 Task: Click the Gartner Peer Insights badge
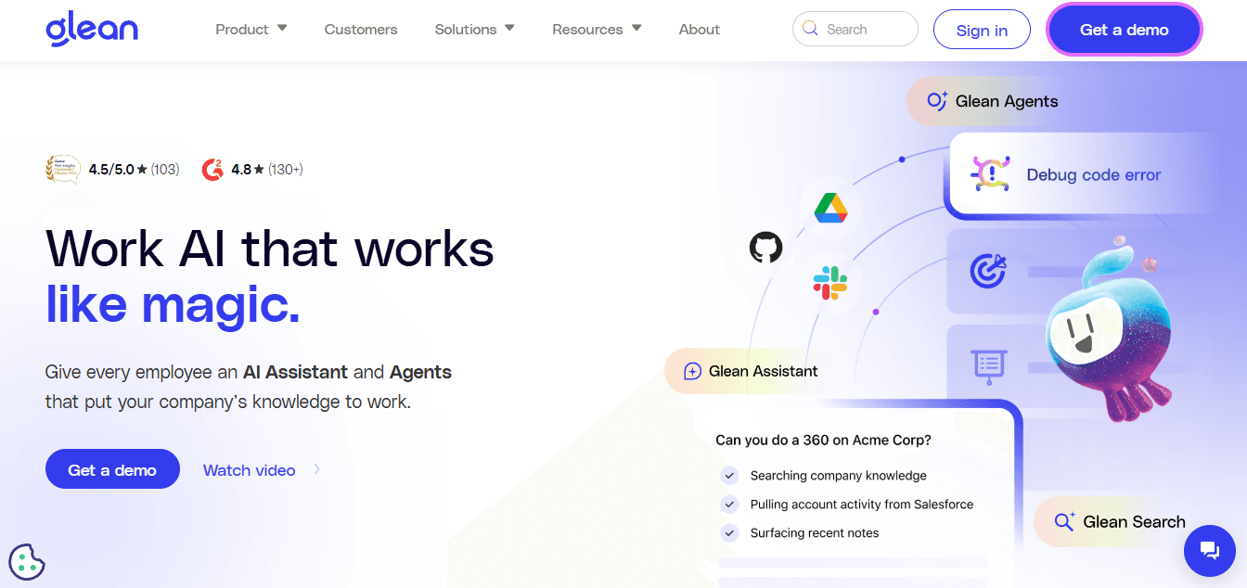click(x=63, y=169)
